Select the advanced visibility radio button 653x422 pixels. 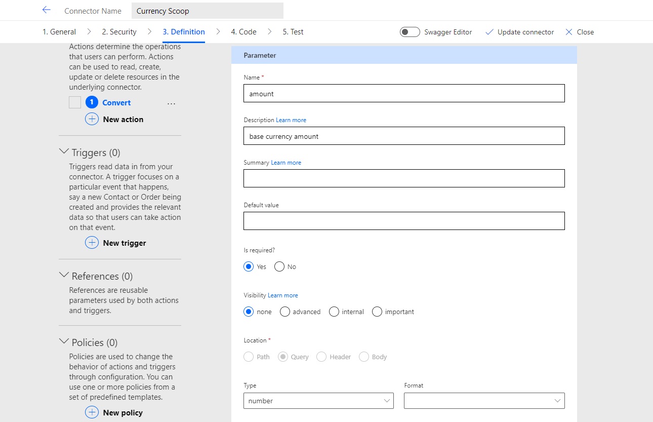click(x=284, y=312)
